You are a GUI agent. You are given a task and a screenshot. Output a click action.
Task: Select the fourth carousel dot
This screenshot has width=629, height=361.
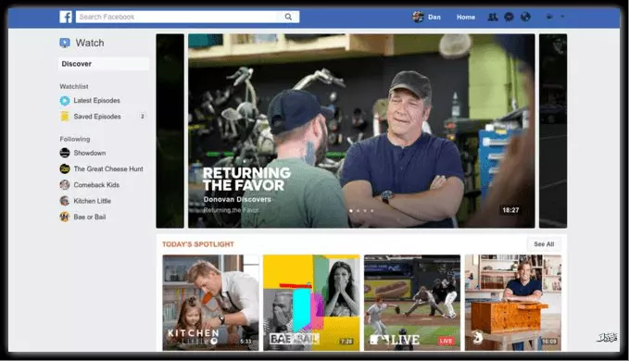[x=372, y=211]
